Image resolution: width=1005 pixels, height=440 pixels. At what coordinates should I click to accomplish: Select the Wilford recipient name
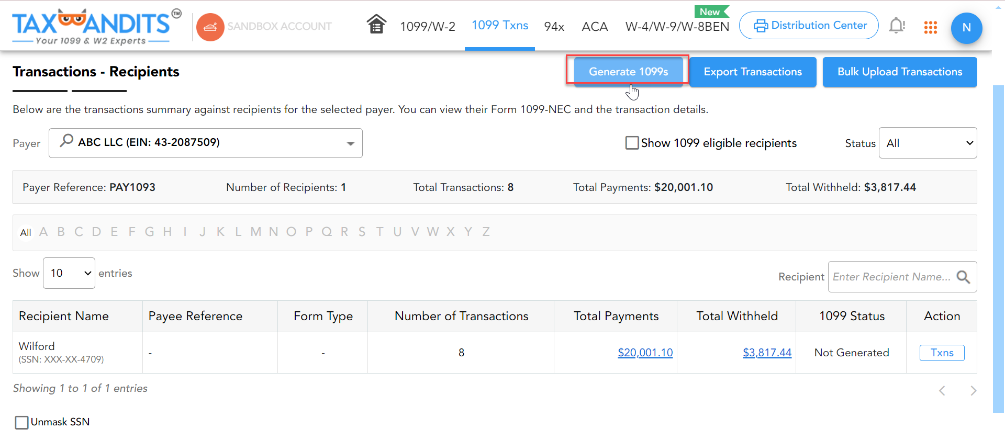pyautogui.click(x=37, y=346)
